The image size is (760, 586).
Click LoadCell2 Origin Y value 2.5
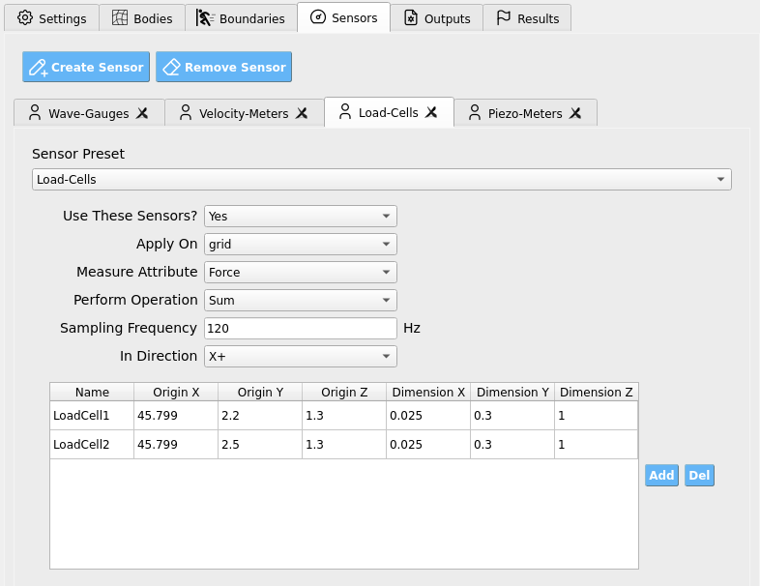(260, 445)
